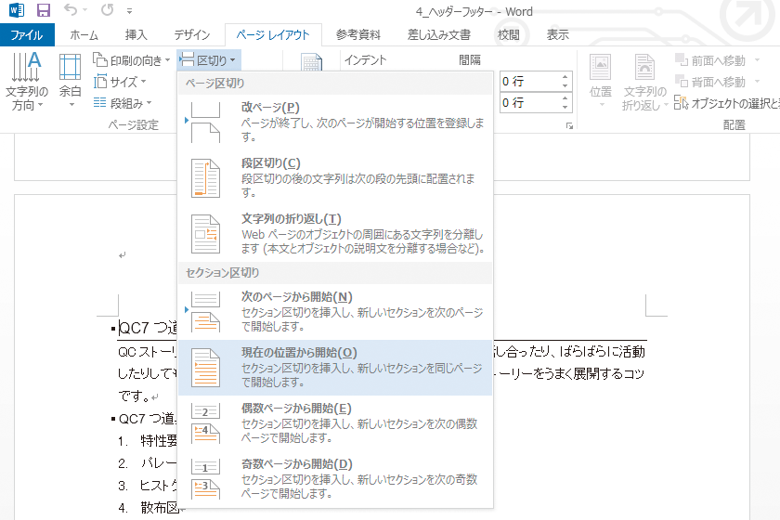The height and width of the screenshot is (520, 780).
Task: Click the 配置 group label
Action: click(x=734, y=125)
